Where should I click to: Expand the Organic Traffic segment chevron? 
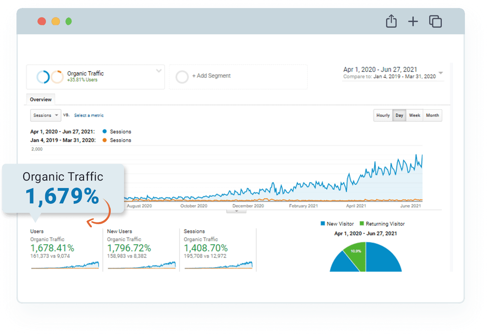point(159,71)
